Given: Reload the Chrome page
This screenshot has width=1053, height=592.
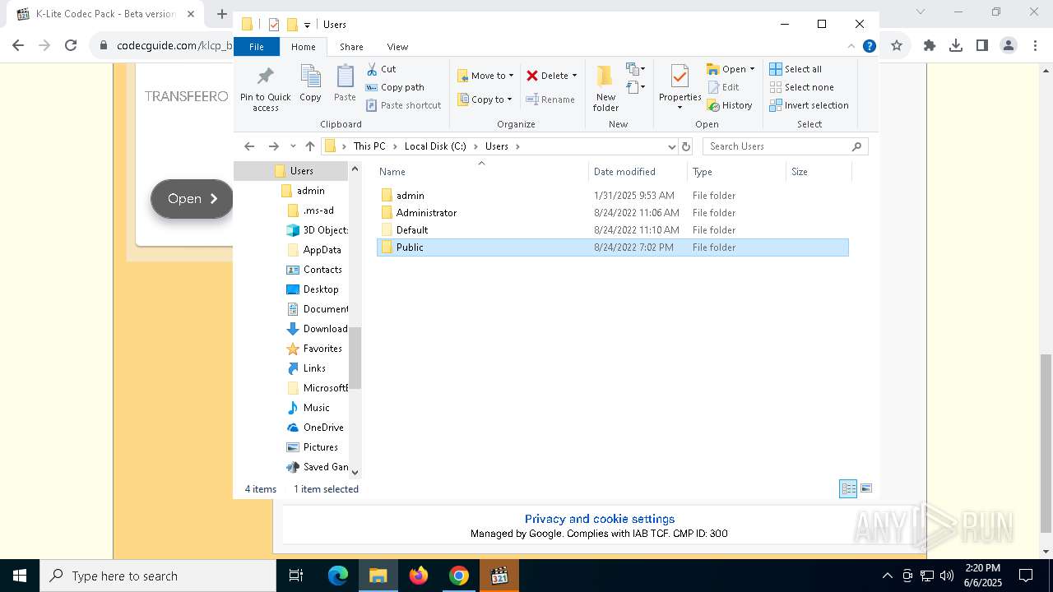Looking at the screenshot, I should [71, 46].
